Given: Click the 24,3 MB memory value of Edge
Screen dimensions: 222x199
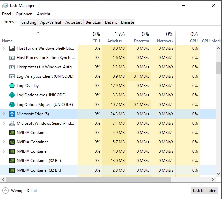Looking at the screenshot, I should [x=118, y=114].
